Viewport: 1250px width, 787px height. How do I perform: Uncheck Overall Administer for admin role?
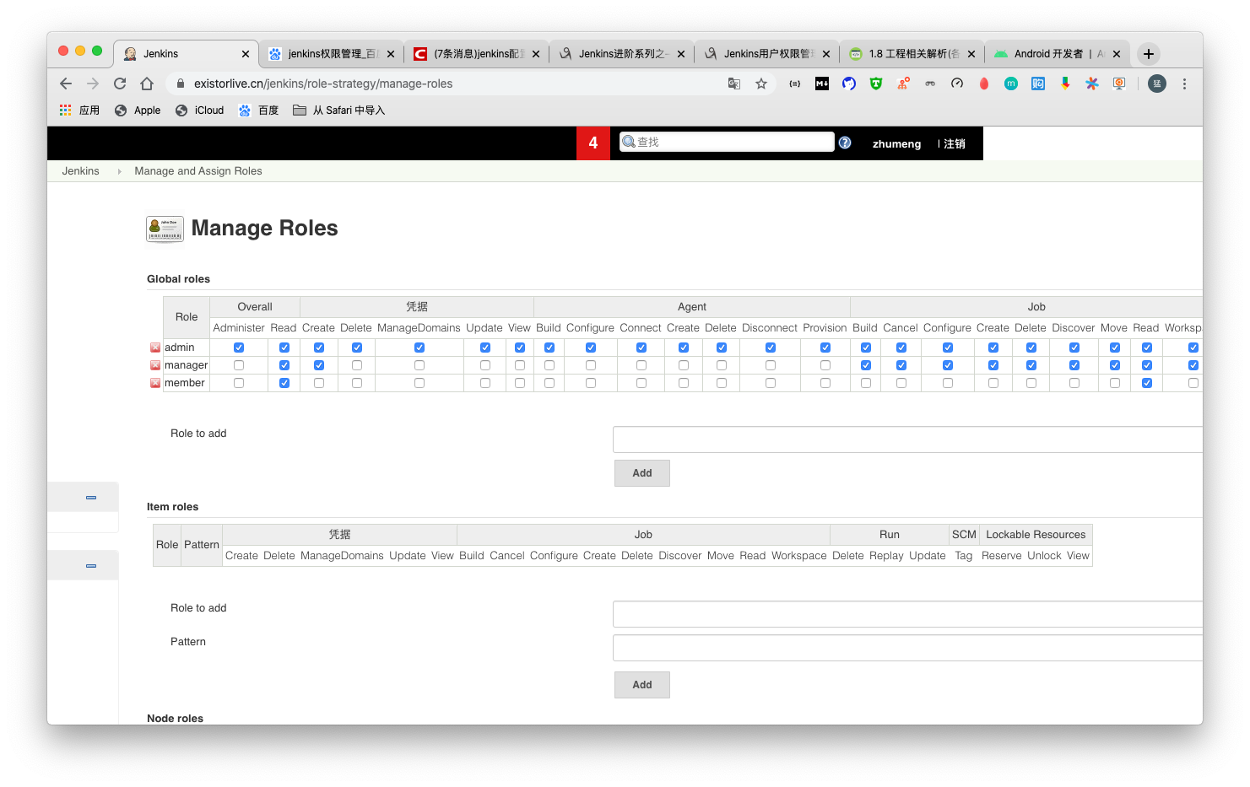coord(239,348)
